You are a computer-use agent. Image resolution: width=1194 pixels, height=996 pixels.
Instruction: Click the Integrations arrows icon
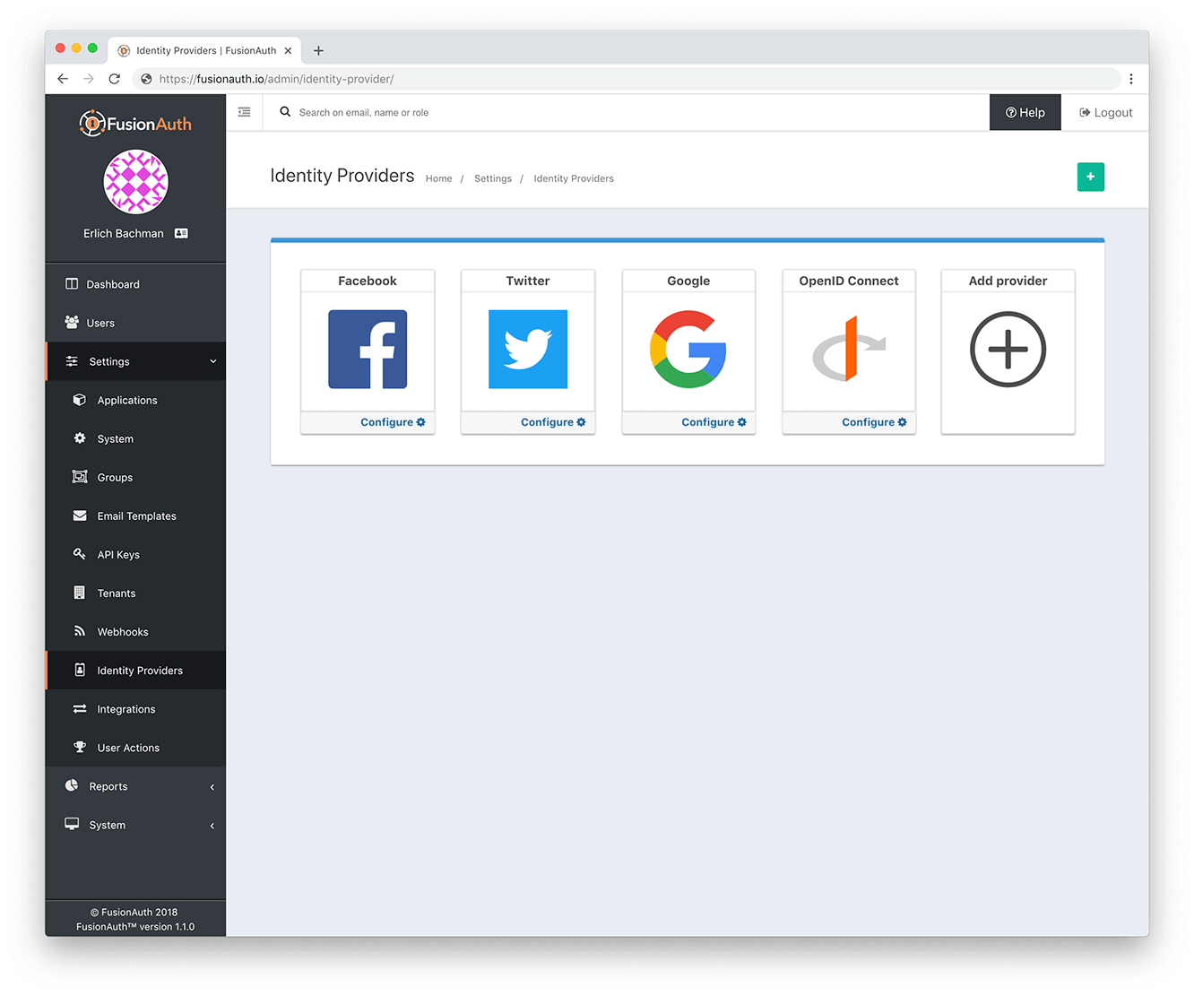tap(80, 708)
